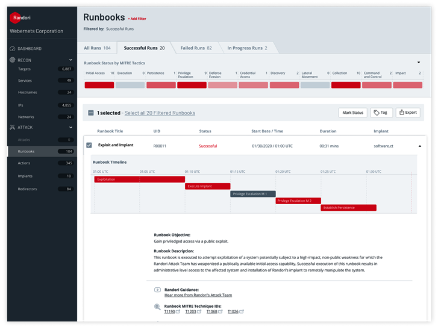The image size is (438, 327).
Task: Click the UID value R00011
Action: pyautogui.click(x=160, y=146)
